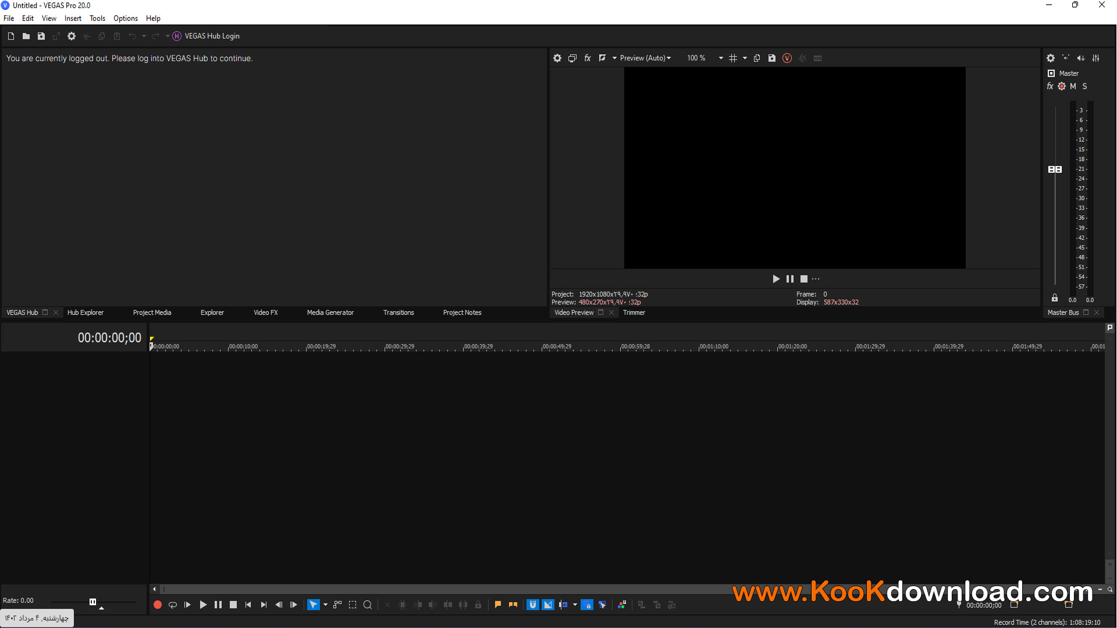
Task: Open Video Output FX in the preview panel
Action: 588,58
